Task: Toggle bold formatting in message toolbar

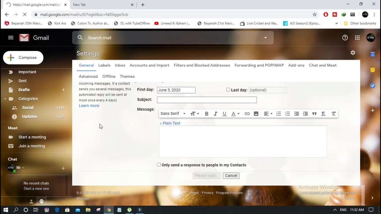Action: (x=207, y=114)
